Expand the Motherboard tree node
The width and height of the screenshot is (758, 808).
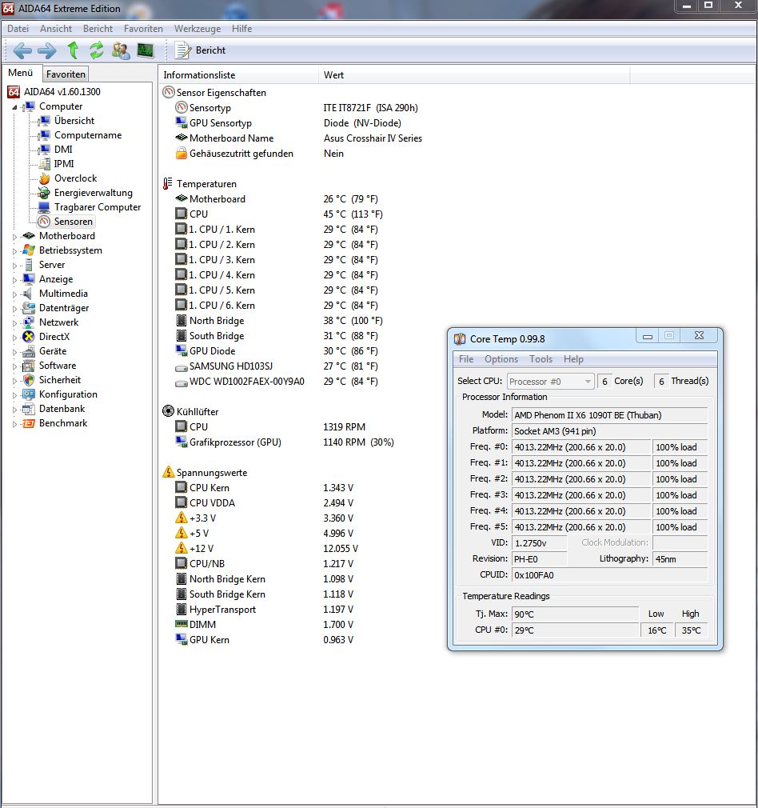[14, 237]
